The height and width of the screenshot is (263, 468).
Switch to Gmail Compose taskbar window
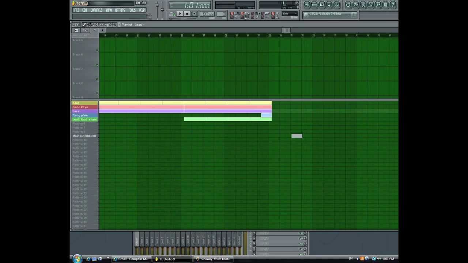(131, 259)
